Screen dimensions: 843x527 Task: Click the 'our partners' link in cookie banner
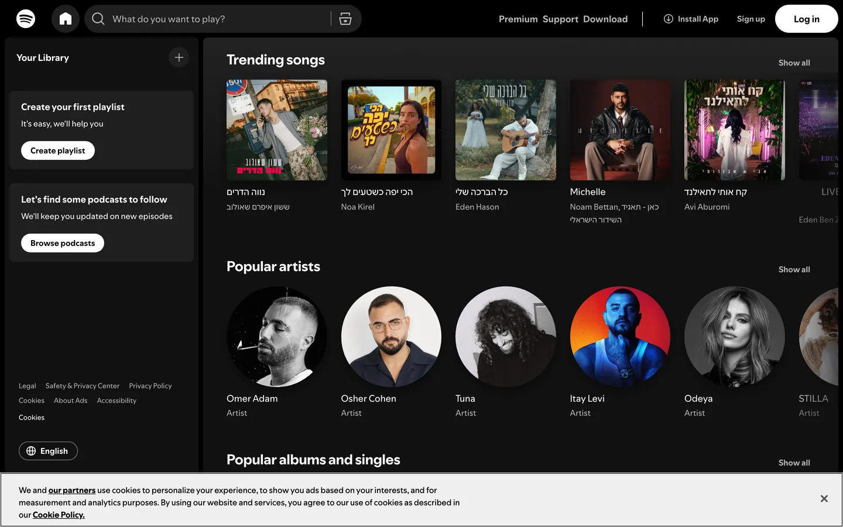point(72,490)
